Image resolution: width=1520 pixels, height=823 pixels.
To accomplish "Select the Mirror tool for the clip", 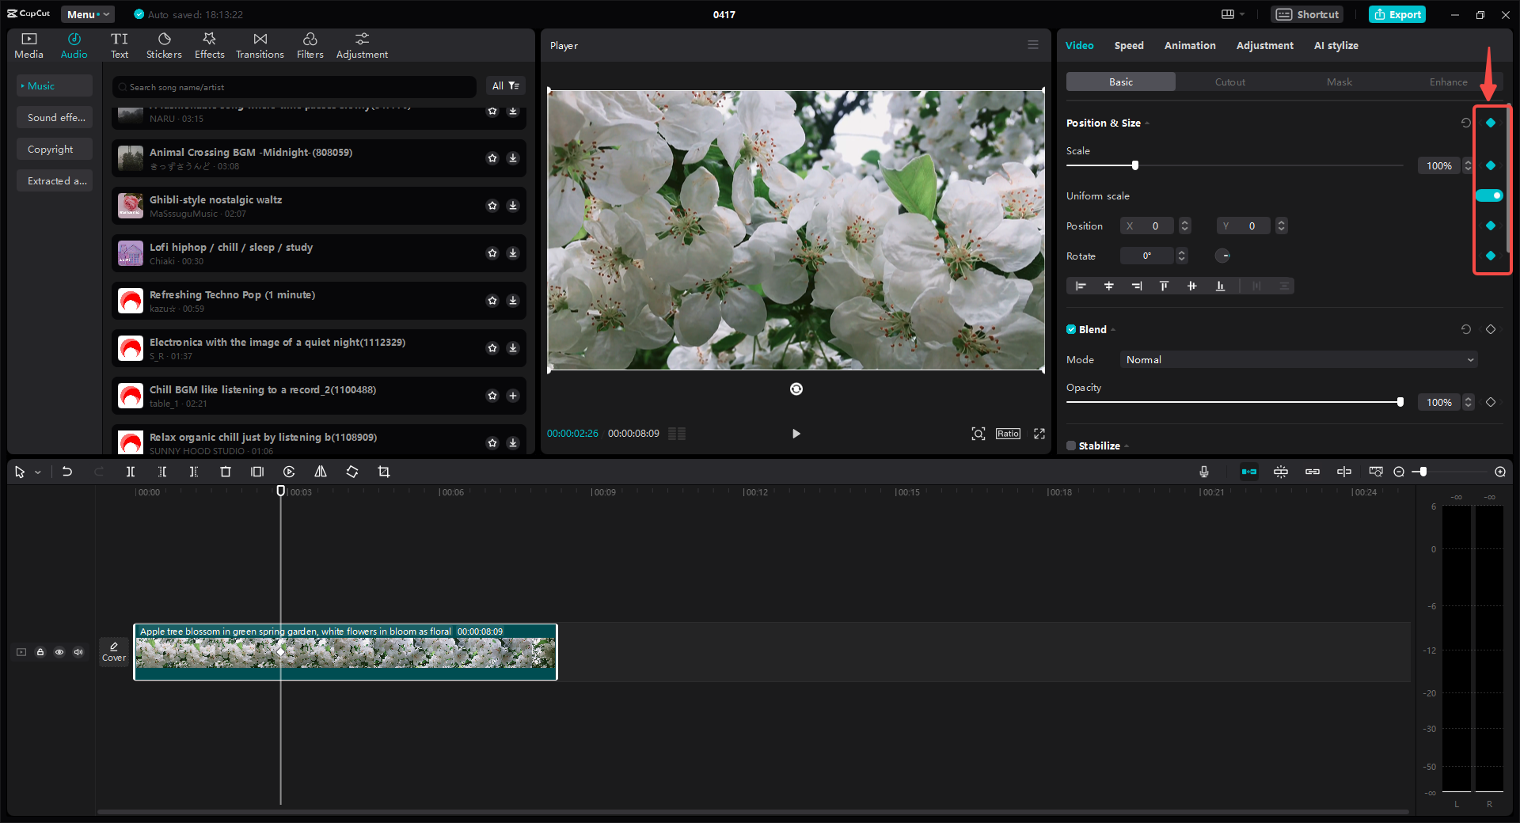I will [x=321, y=472].
